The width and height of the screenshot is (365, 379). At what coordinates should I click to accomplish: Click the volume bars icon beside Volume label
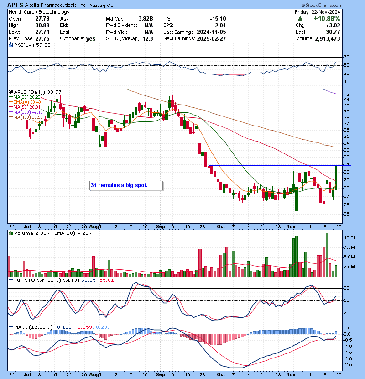[x=10, y=233]
